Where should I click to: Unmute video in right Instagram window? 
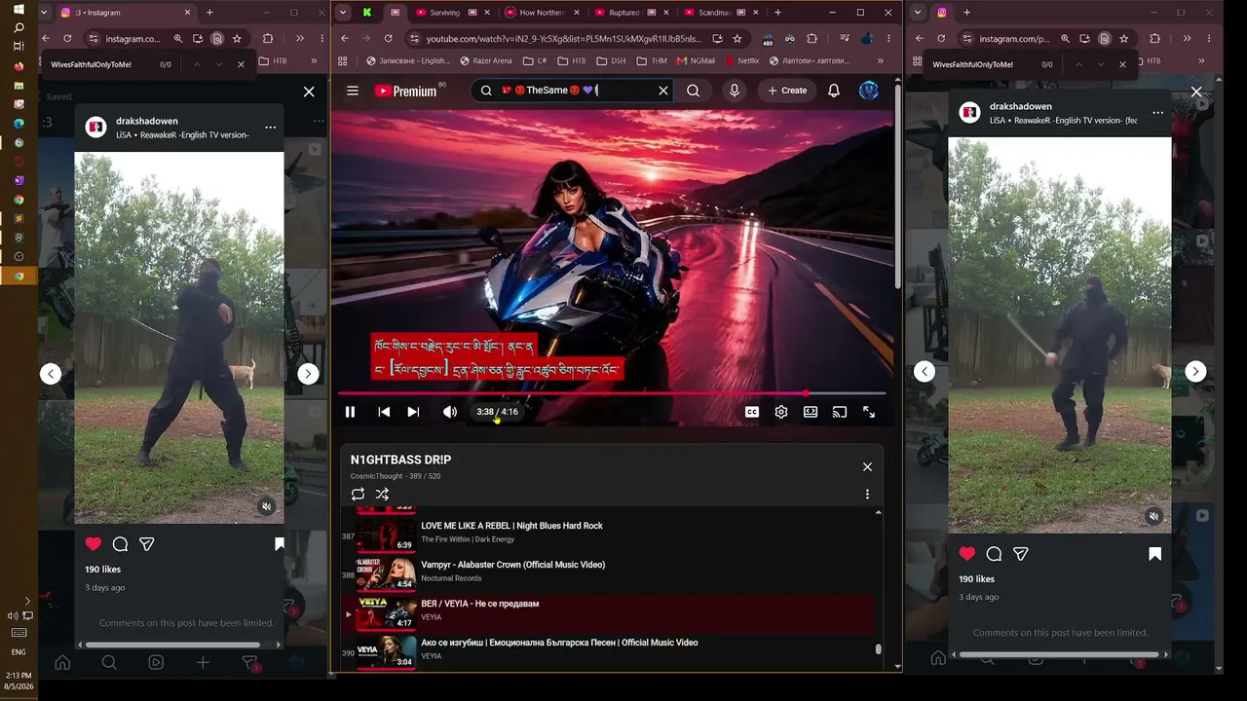pos(1153,516)
